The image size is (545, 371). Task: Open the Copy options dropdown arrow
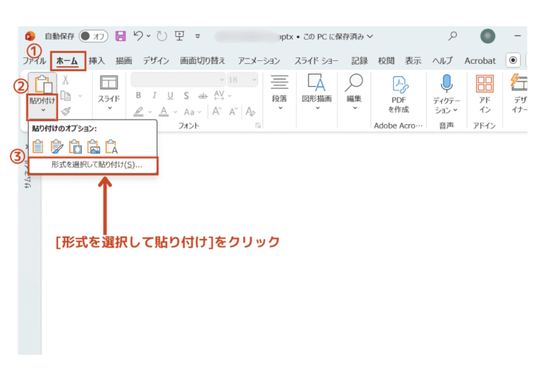[x=80, y=96]
